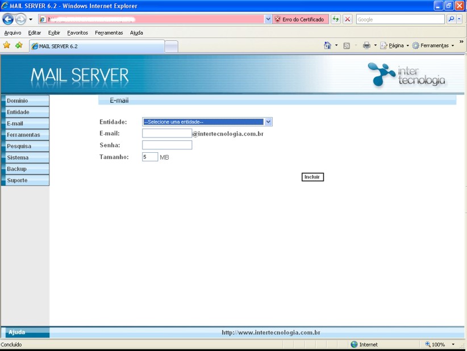Click the browser Back arrow button
Viewport: 467px width, 351px height.
tap(8, 19)
